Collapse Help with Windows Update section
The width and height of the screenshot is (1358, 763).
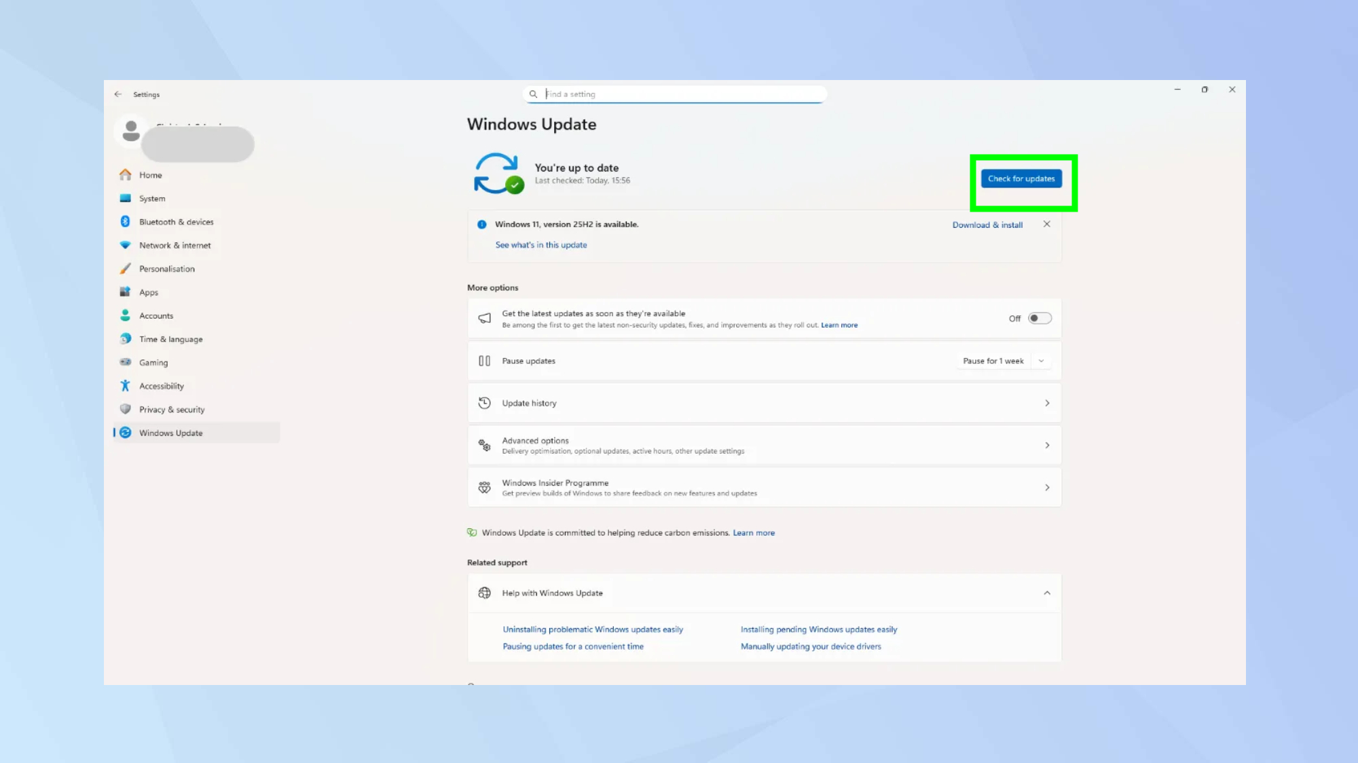(x=1046, y=593)
